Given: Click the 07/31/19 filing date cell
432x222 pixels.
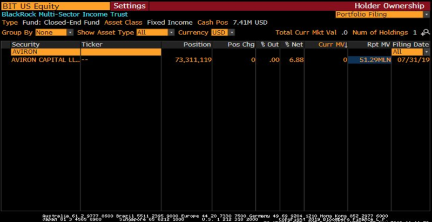Looking at the screenshot, I should [x=413, y=60].
